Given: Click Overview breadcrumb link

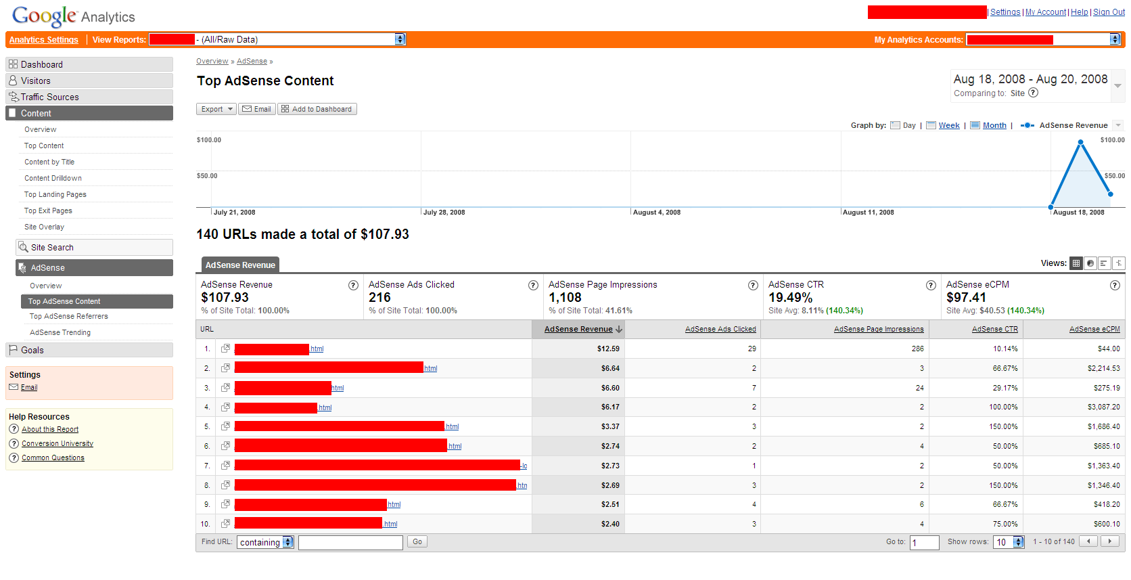Looking at the screenshot, I should tap(212, 61).
